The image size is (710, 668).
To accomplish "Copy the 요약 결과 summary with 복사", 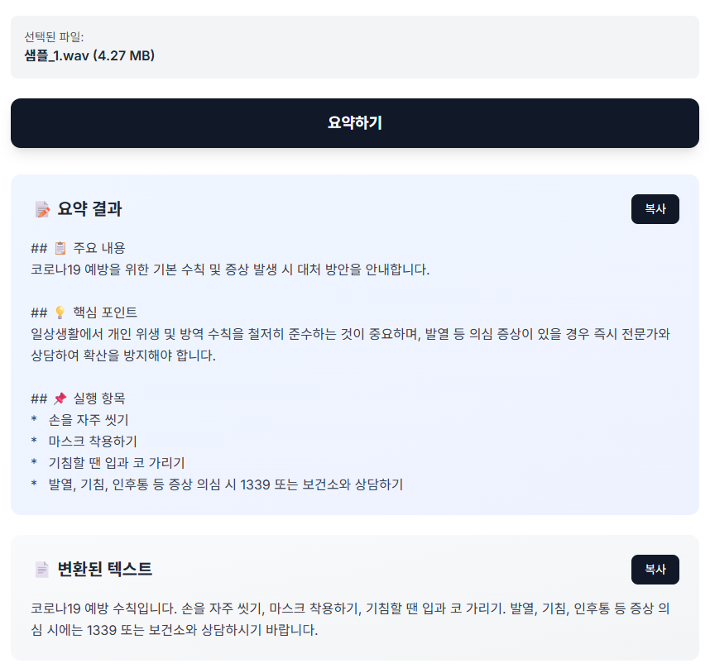I will 655,209.
